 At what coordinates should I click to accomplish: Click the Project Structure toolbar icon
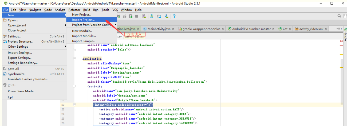click(159, 16)
